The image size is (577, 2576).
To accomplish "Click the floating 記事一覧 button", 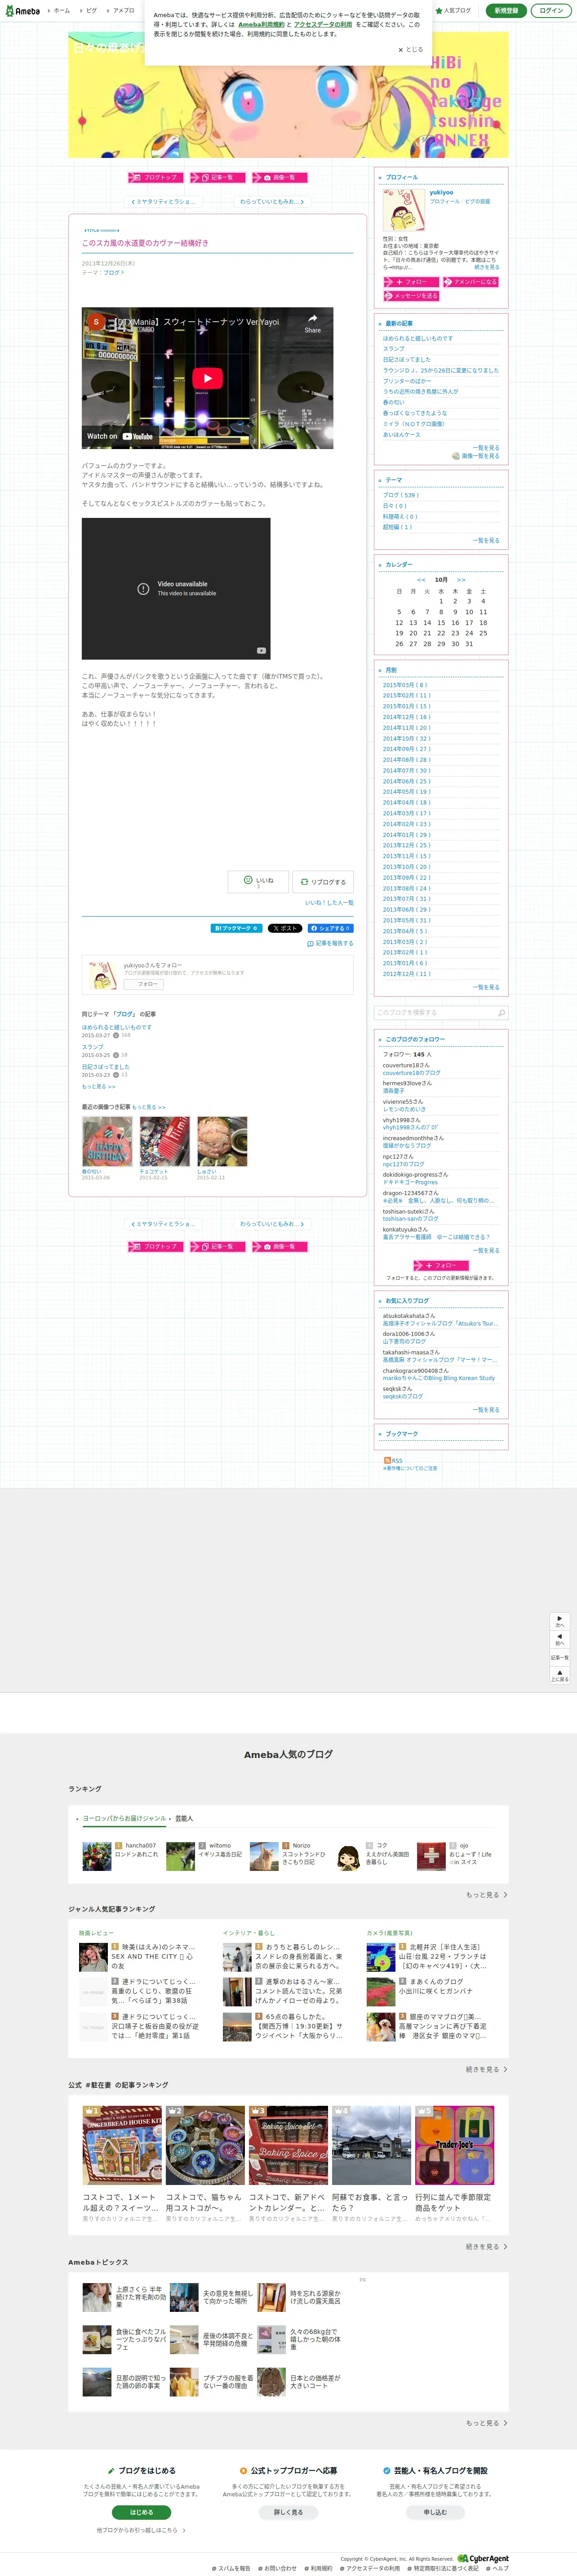I will (560, 1657).
